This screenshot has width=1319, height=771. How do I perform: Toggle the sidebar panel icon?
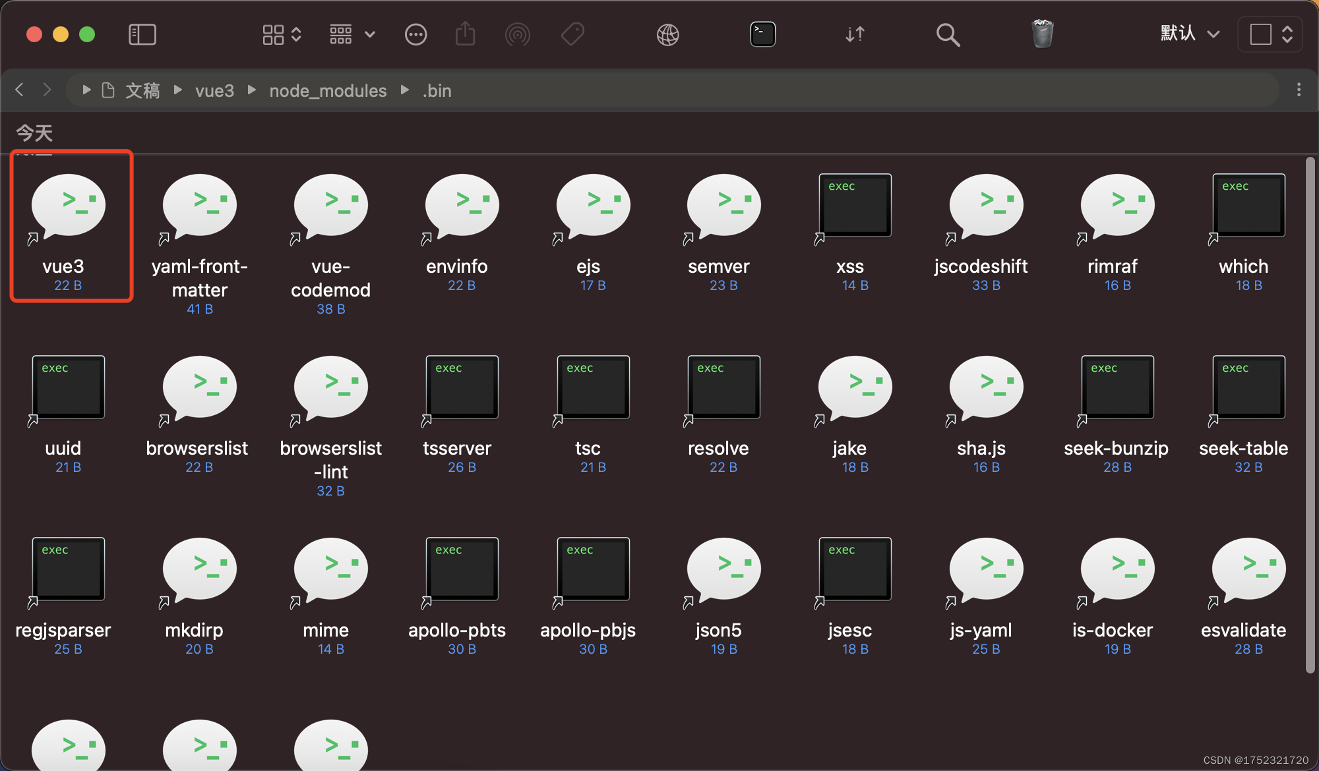click(142, 34)
